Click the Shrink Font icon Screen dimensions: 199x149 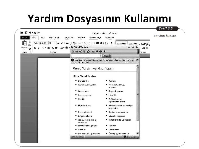pos(62,43)
